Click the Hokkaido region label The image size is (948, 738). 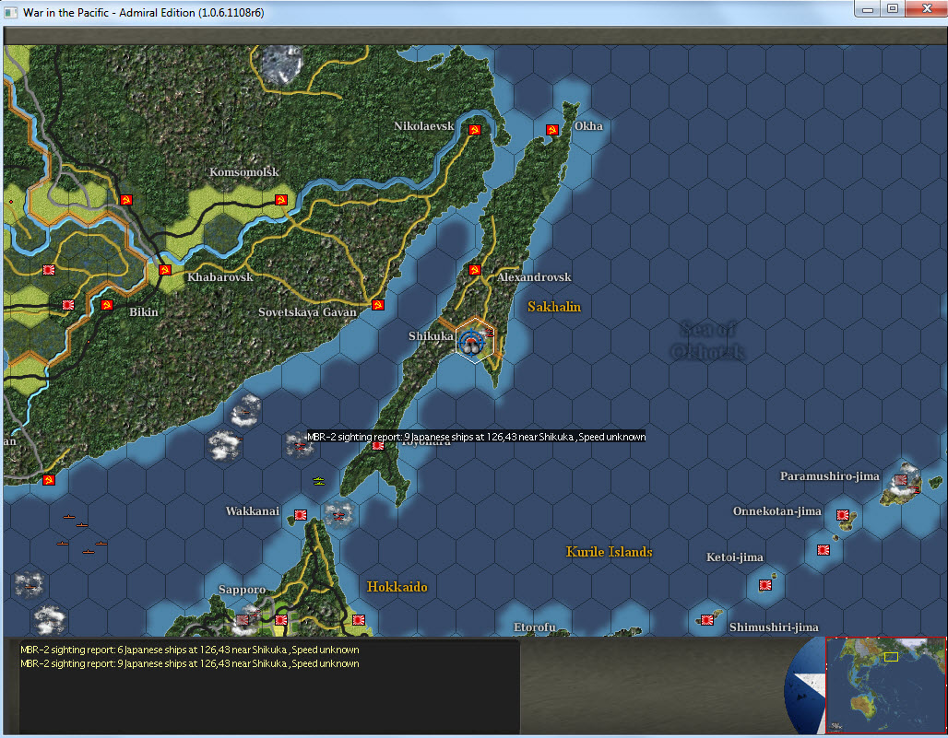tap(397, 587)
